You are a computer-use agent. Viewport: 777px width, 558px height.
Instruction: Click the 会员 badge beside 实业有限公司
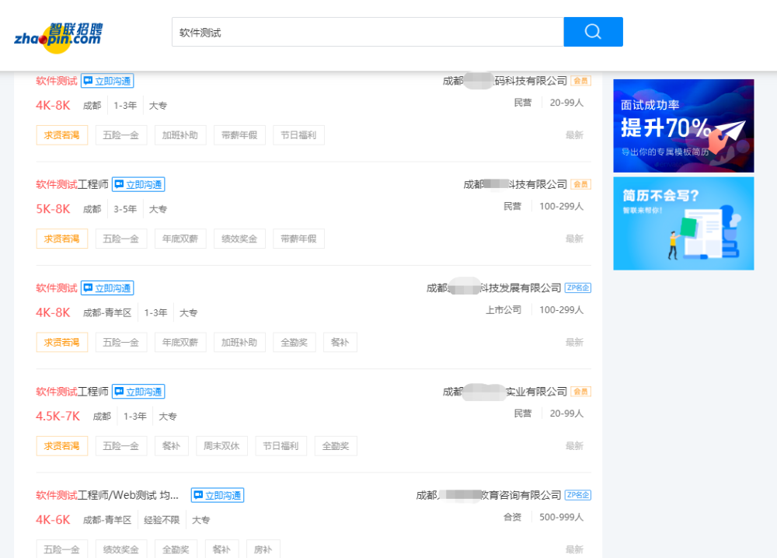[x=580, y=392]
